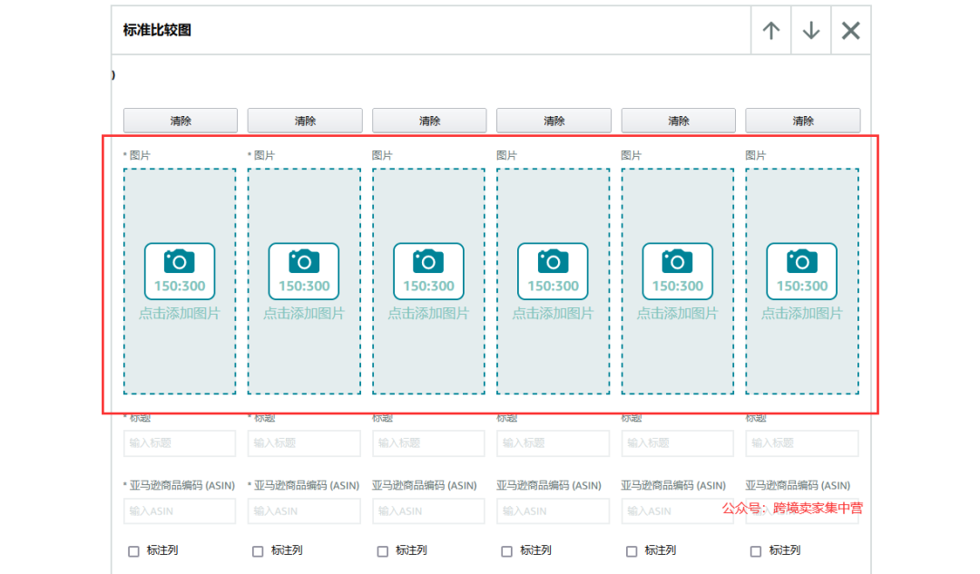Screen dimensions: 980x574
Task: Click the camera icon in the second image slot
Action: 304,262
